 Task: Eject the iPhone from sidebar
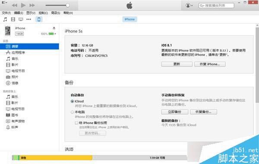click(x=54, y=28)
